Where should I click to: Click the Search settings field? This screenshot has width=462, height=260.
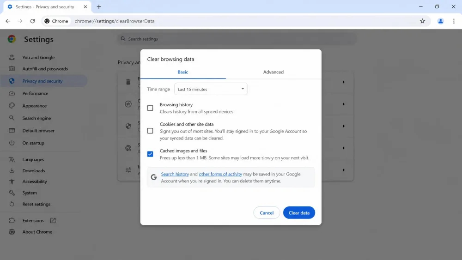pyautogui.click(x=237, y=39)
